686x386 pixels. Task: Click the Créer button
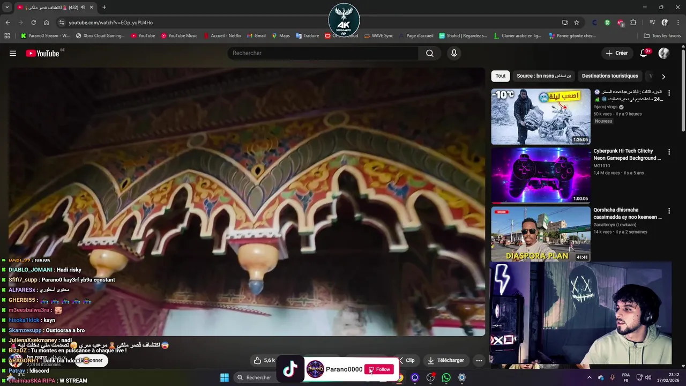coord(616,53)
